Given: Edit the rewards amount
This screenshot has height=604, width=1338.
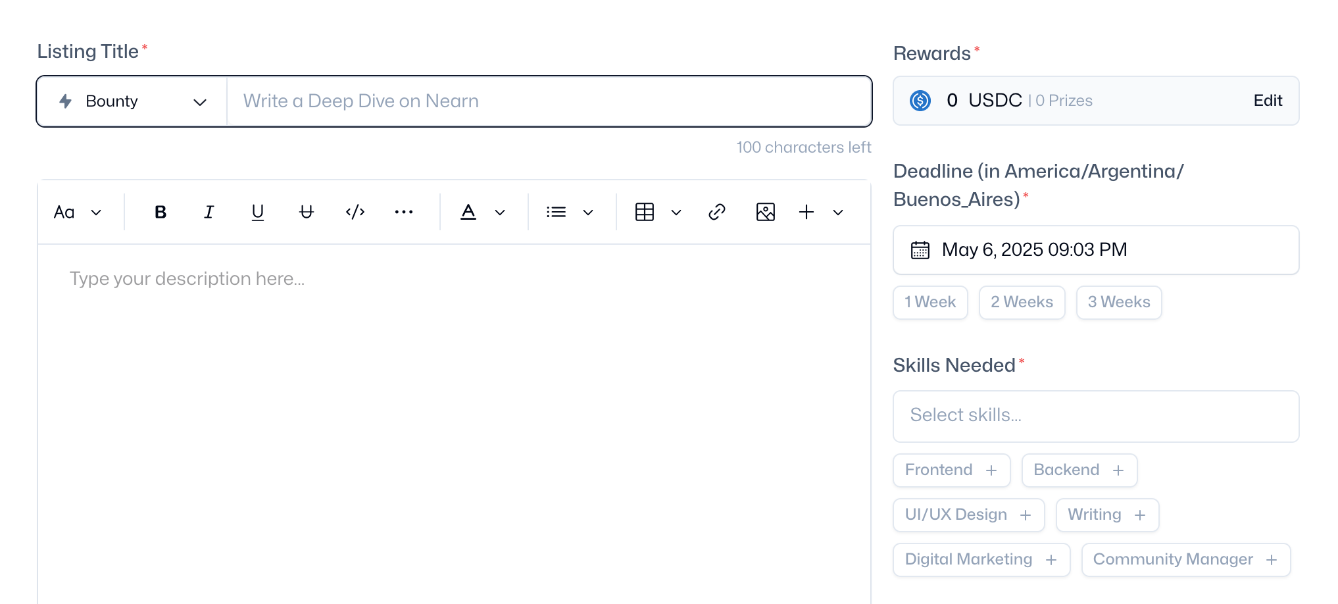Looking at the screenshot, I should (x=1268, y=101).
